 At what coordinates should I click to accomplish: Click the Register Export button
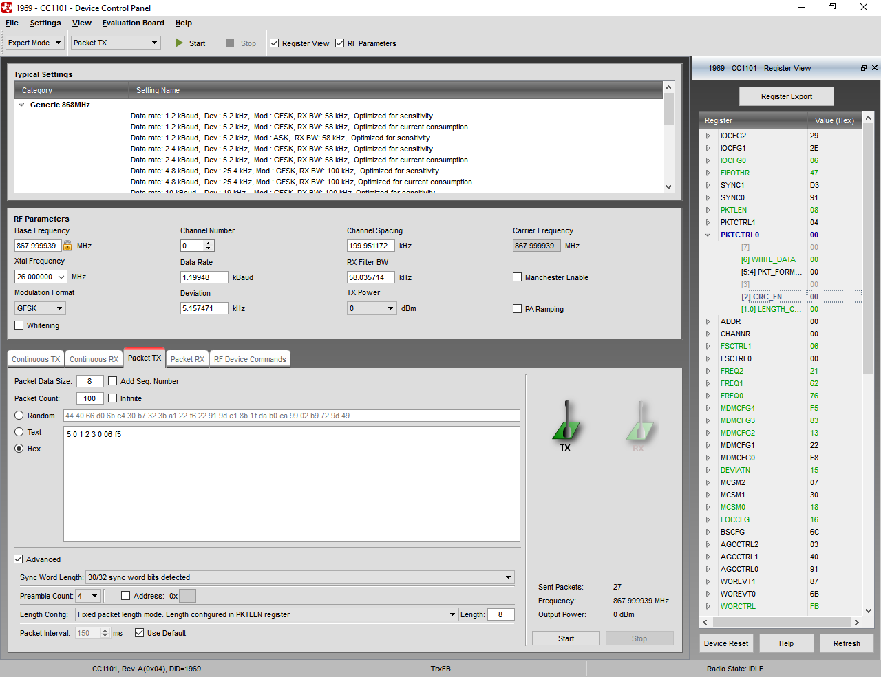pos(786,96)
